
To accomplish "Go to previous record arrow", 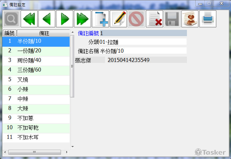I will [x=47, y=19].
